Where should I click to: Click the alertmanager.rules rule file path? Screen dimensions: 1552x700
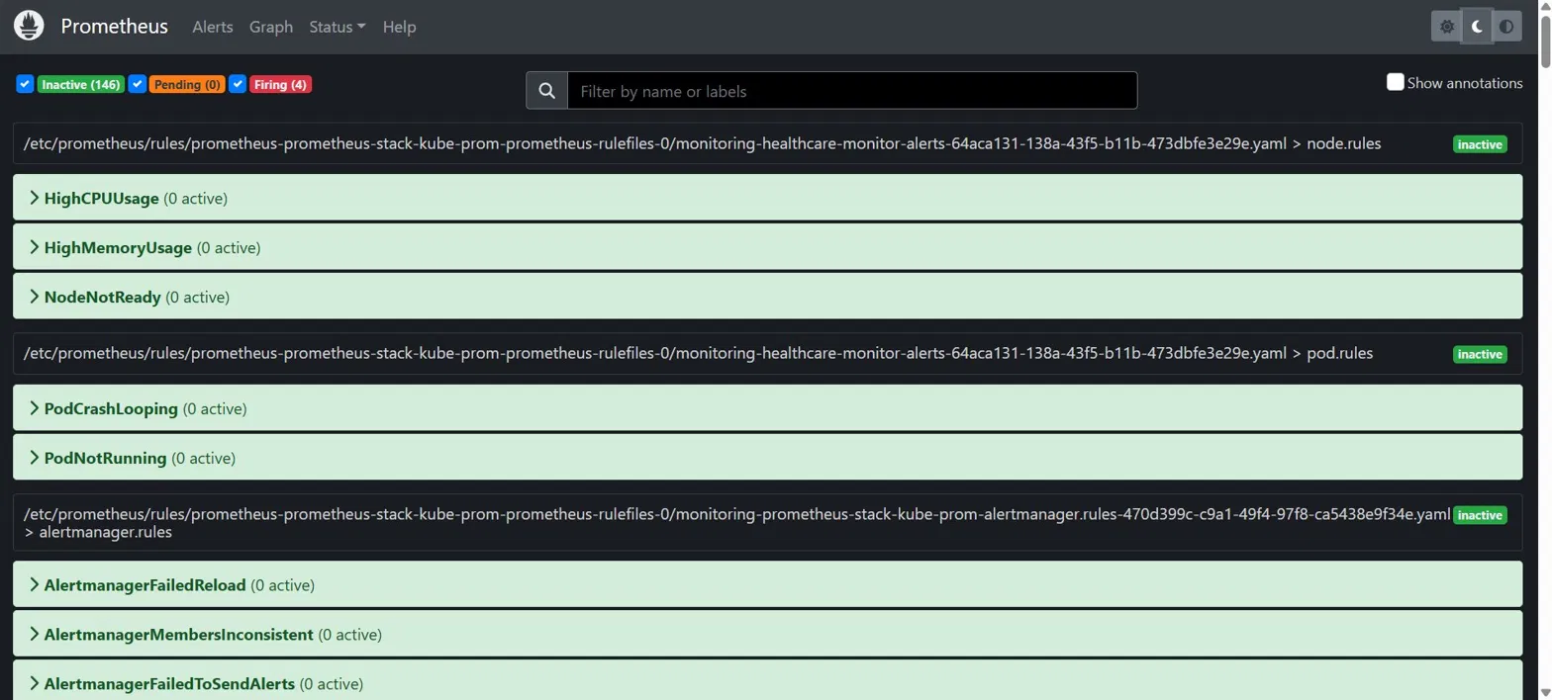(736, 523)
